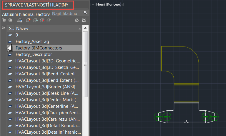
Task: Click the scroll up arrow of layer list
Action: (x=85, y=28)
